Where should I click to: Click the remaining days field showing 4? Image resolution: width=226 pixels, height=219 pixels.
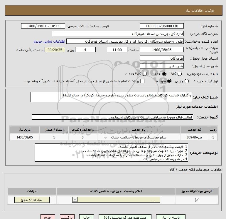tap(85, 50)
